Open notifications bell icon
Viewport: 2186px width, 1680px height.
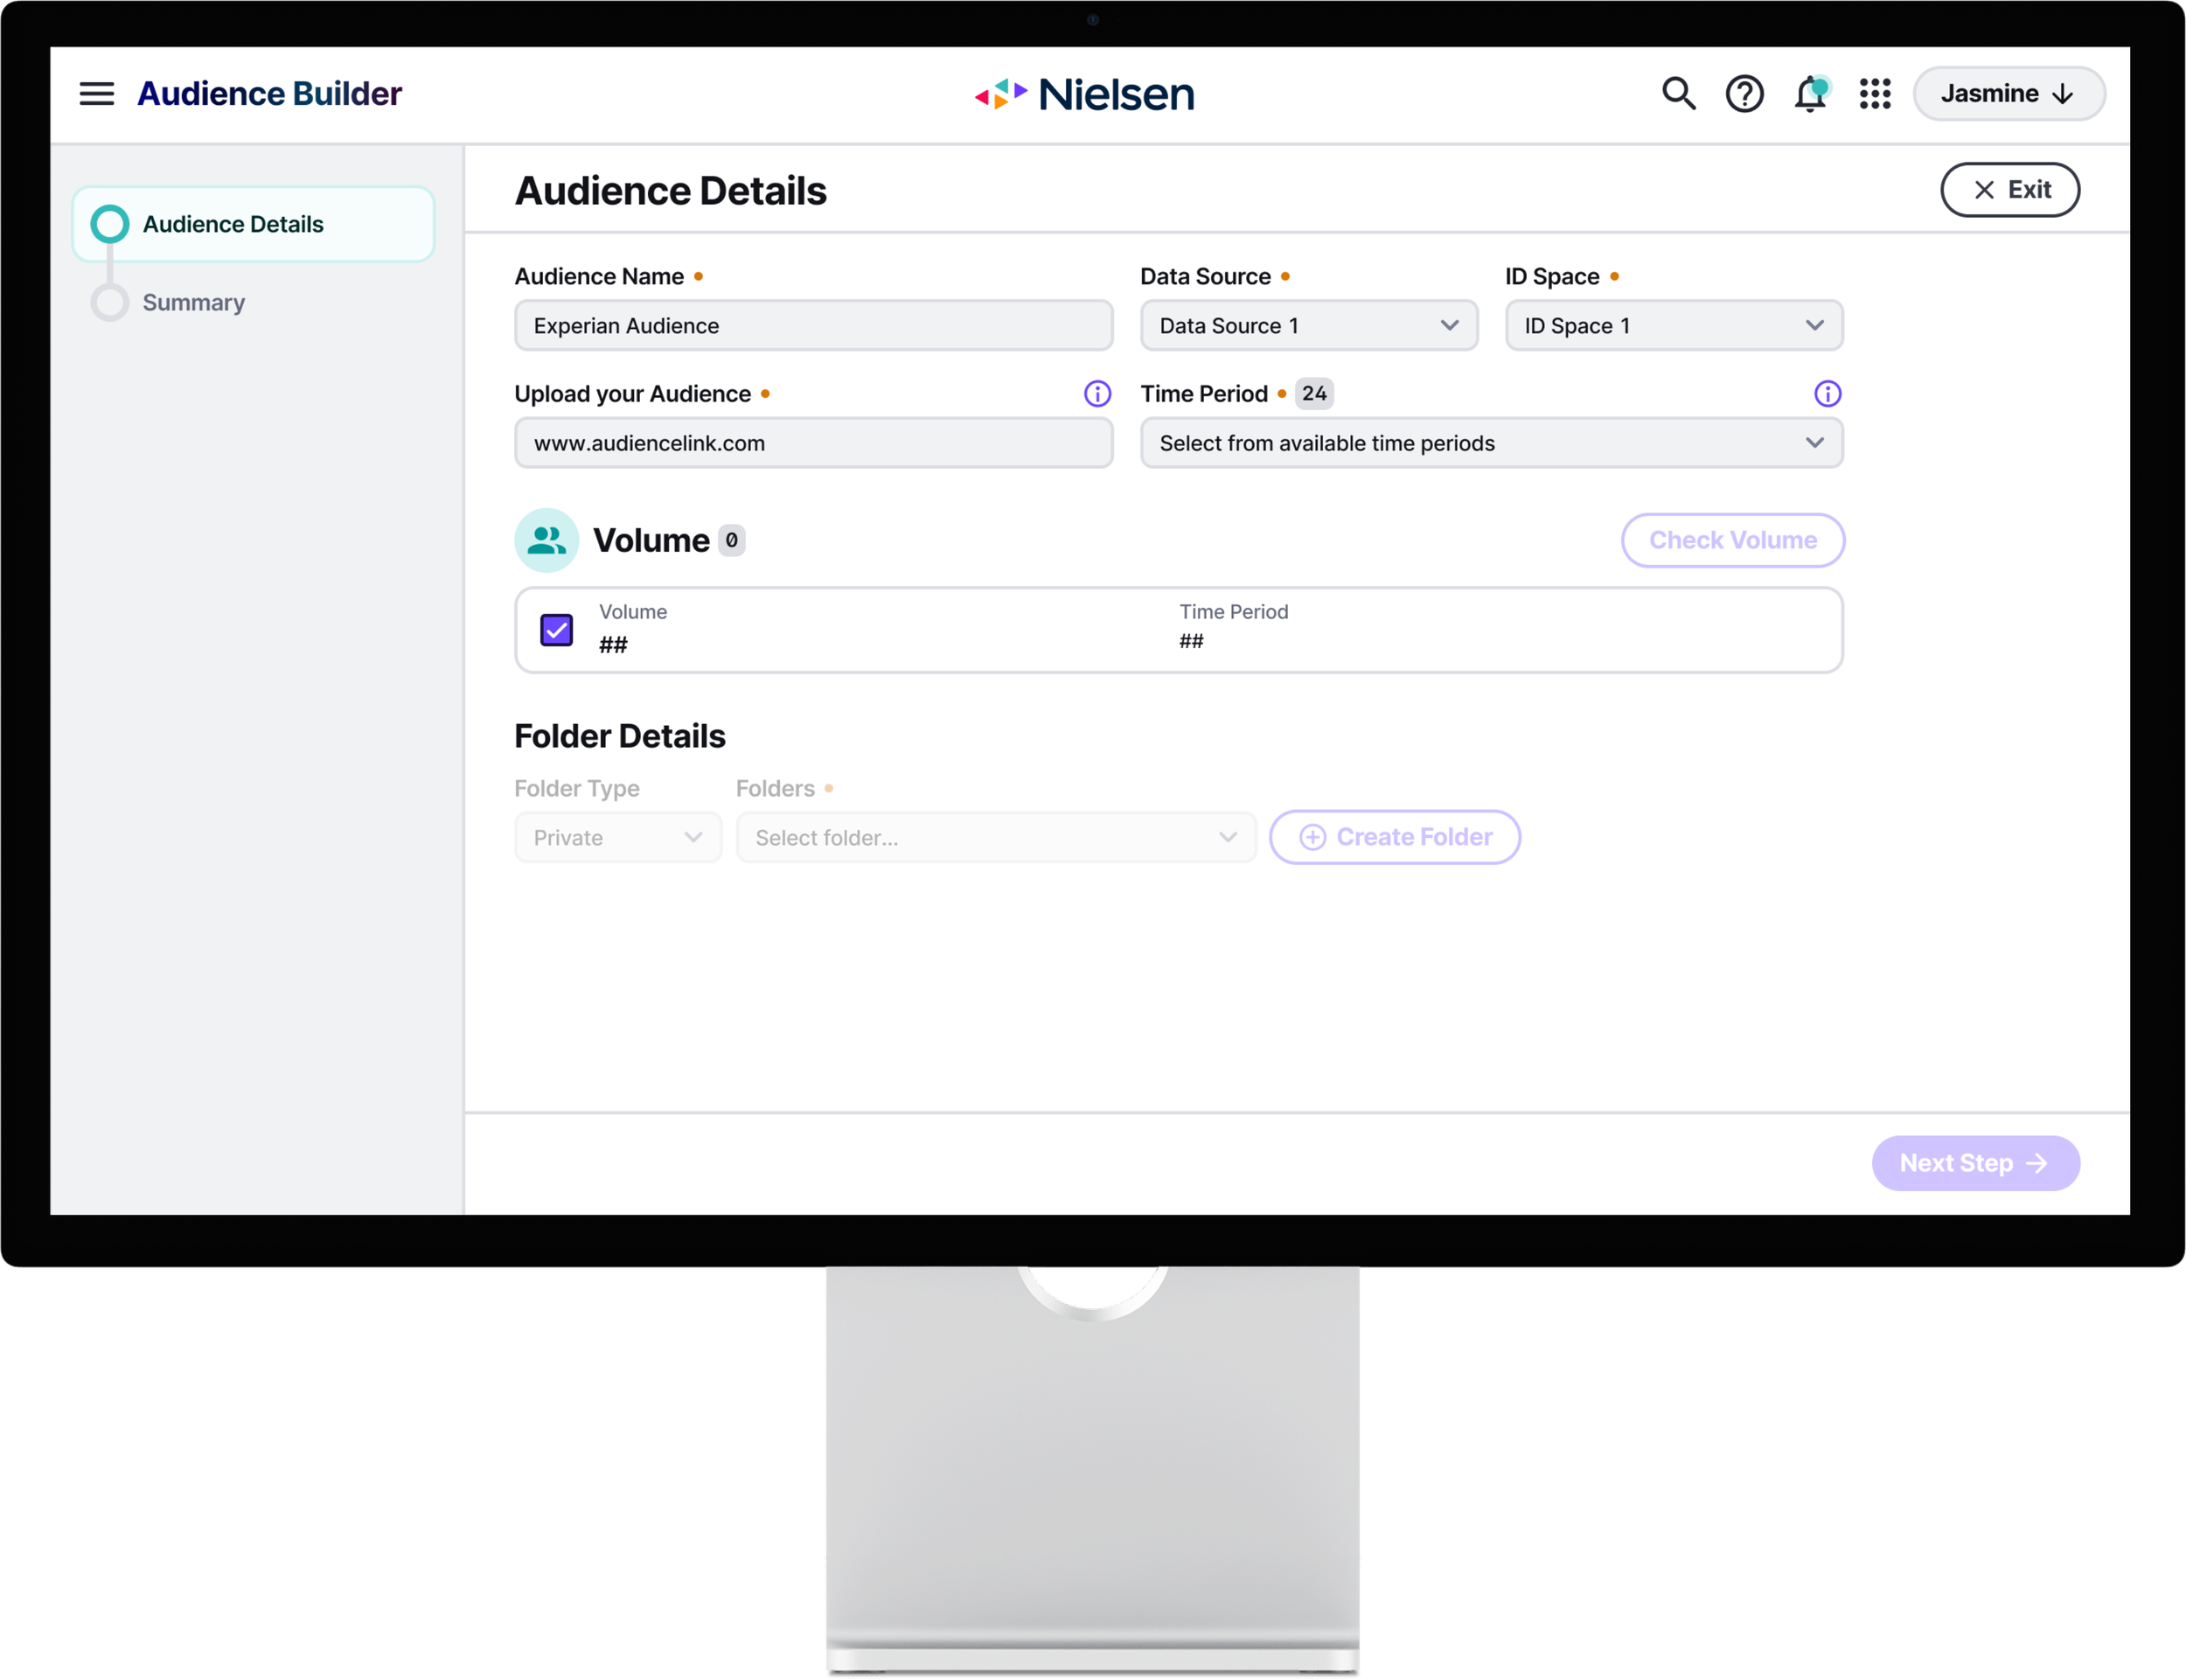[x=1810, y=94]
